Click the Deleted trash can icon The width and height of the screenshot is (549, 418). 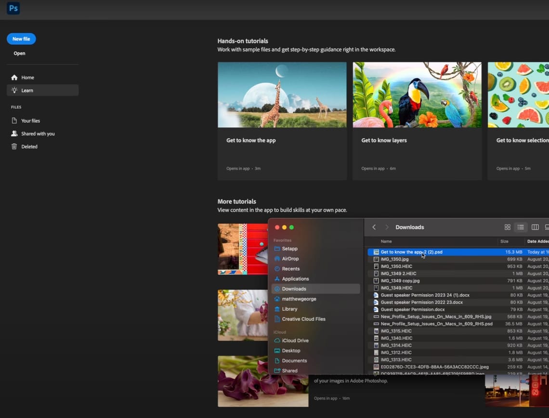pos(14,147)
